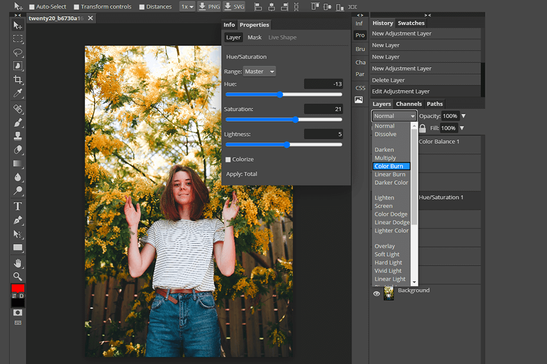
Task: Open the Opacity dropdown arrow
Action: 463,115
